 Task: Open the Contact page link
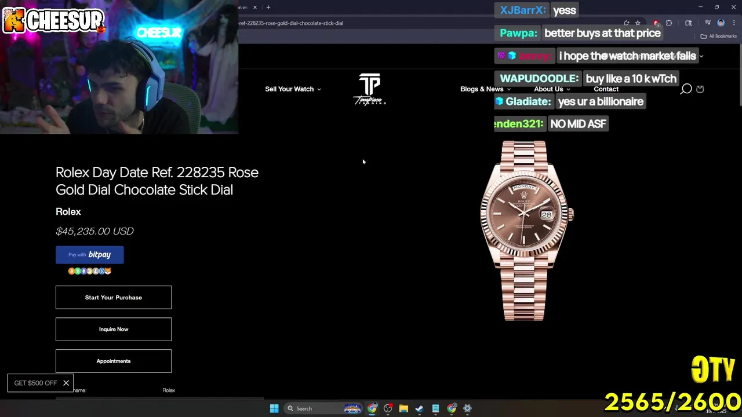606,89
